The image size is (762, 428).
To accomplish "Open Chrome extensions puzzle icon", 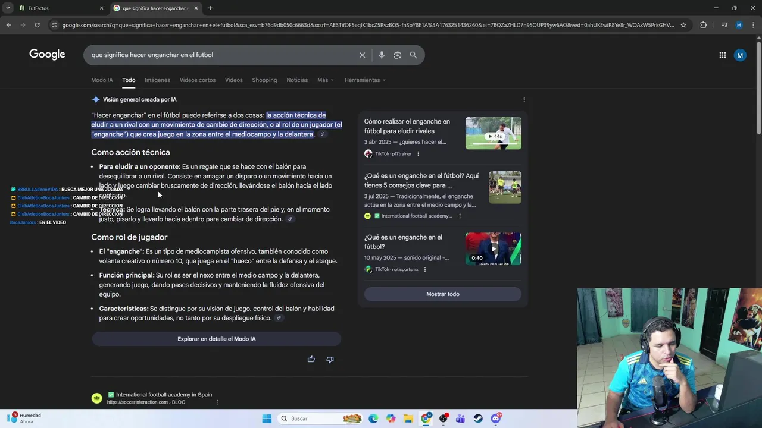I will point(703,25).
